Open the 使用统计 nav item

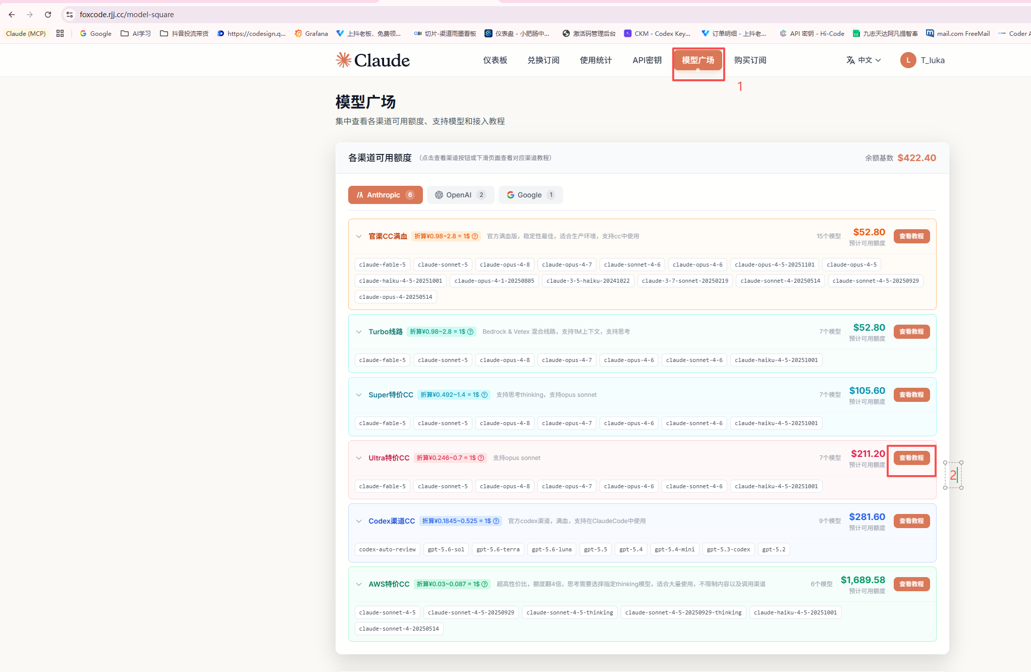tap(596, 60)
